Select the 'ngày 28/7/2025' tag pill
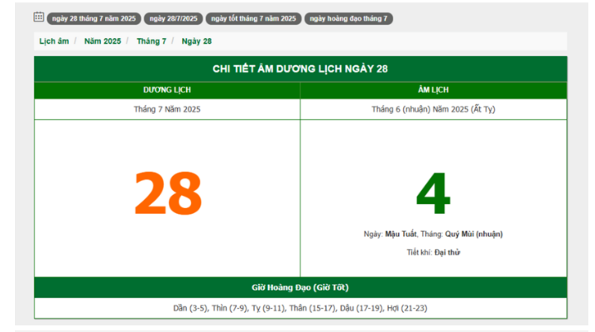The width and height of the screenshot is (595, 332). pos(173,18)
